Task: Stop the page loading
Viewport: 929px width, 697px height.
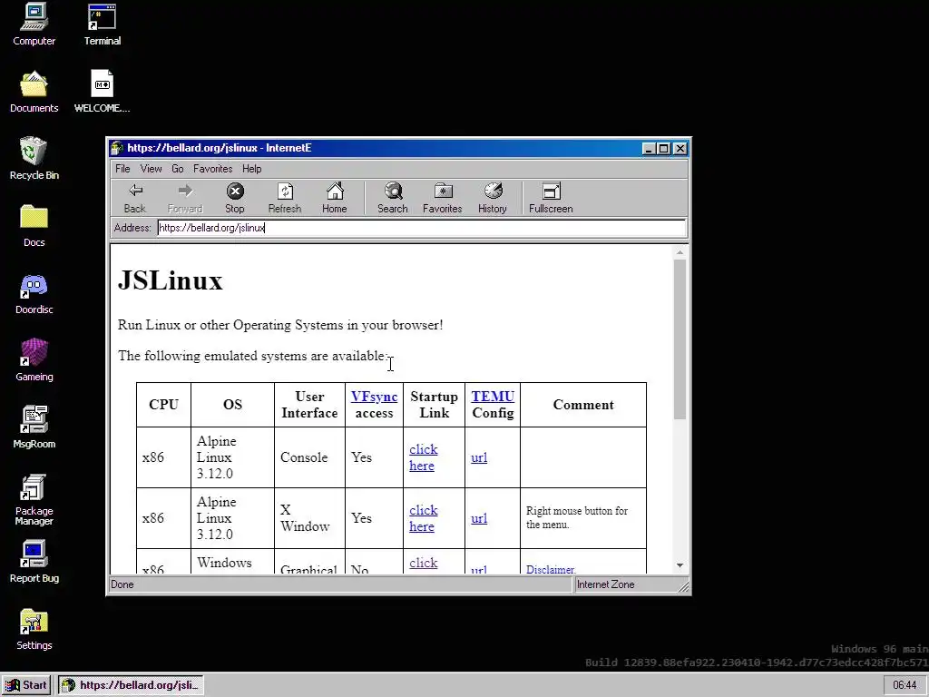Action: click(x=235, y=198)
